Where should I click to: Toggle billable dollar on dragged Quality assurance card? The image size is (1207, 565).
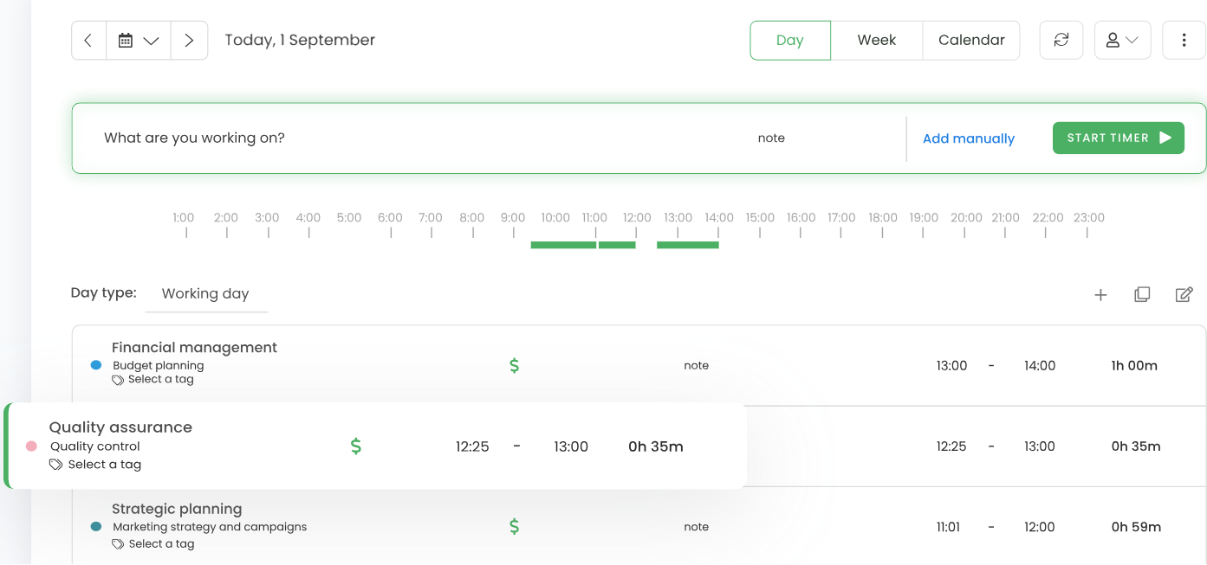355,446
